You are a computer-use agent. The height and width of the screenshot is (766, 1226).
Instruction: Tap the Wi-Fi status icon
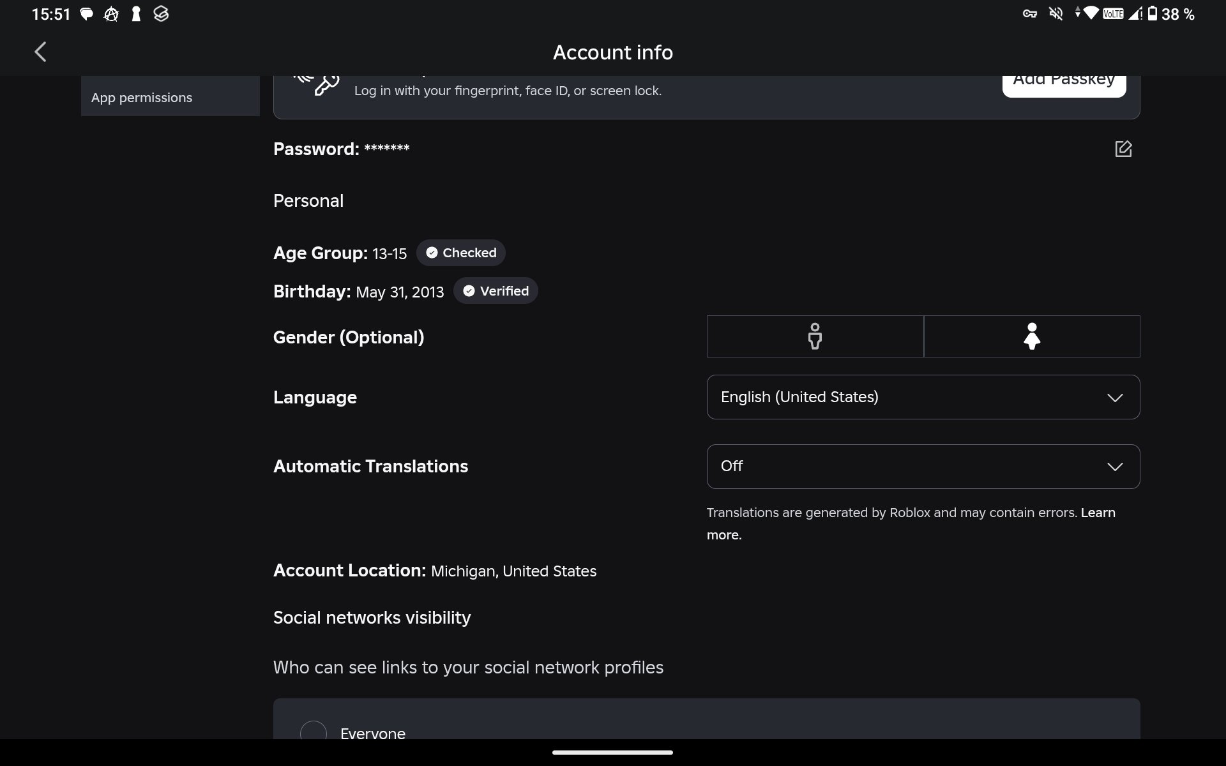[x=1091, y=13]
